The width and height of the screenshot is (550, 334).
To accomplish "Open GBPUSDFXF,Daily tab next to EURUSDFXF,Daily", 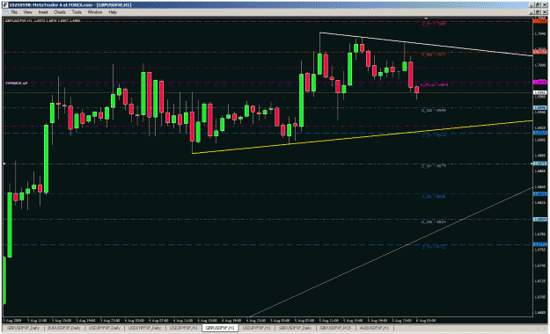I will click(x=24, y=328).
